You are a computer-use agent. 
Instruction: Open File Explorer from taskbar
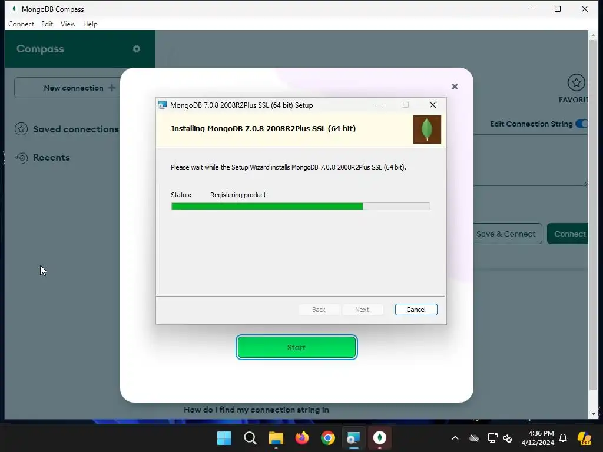(x=276, y=438)
